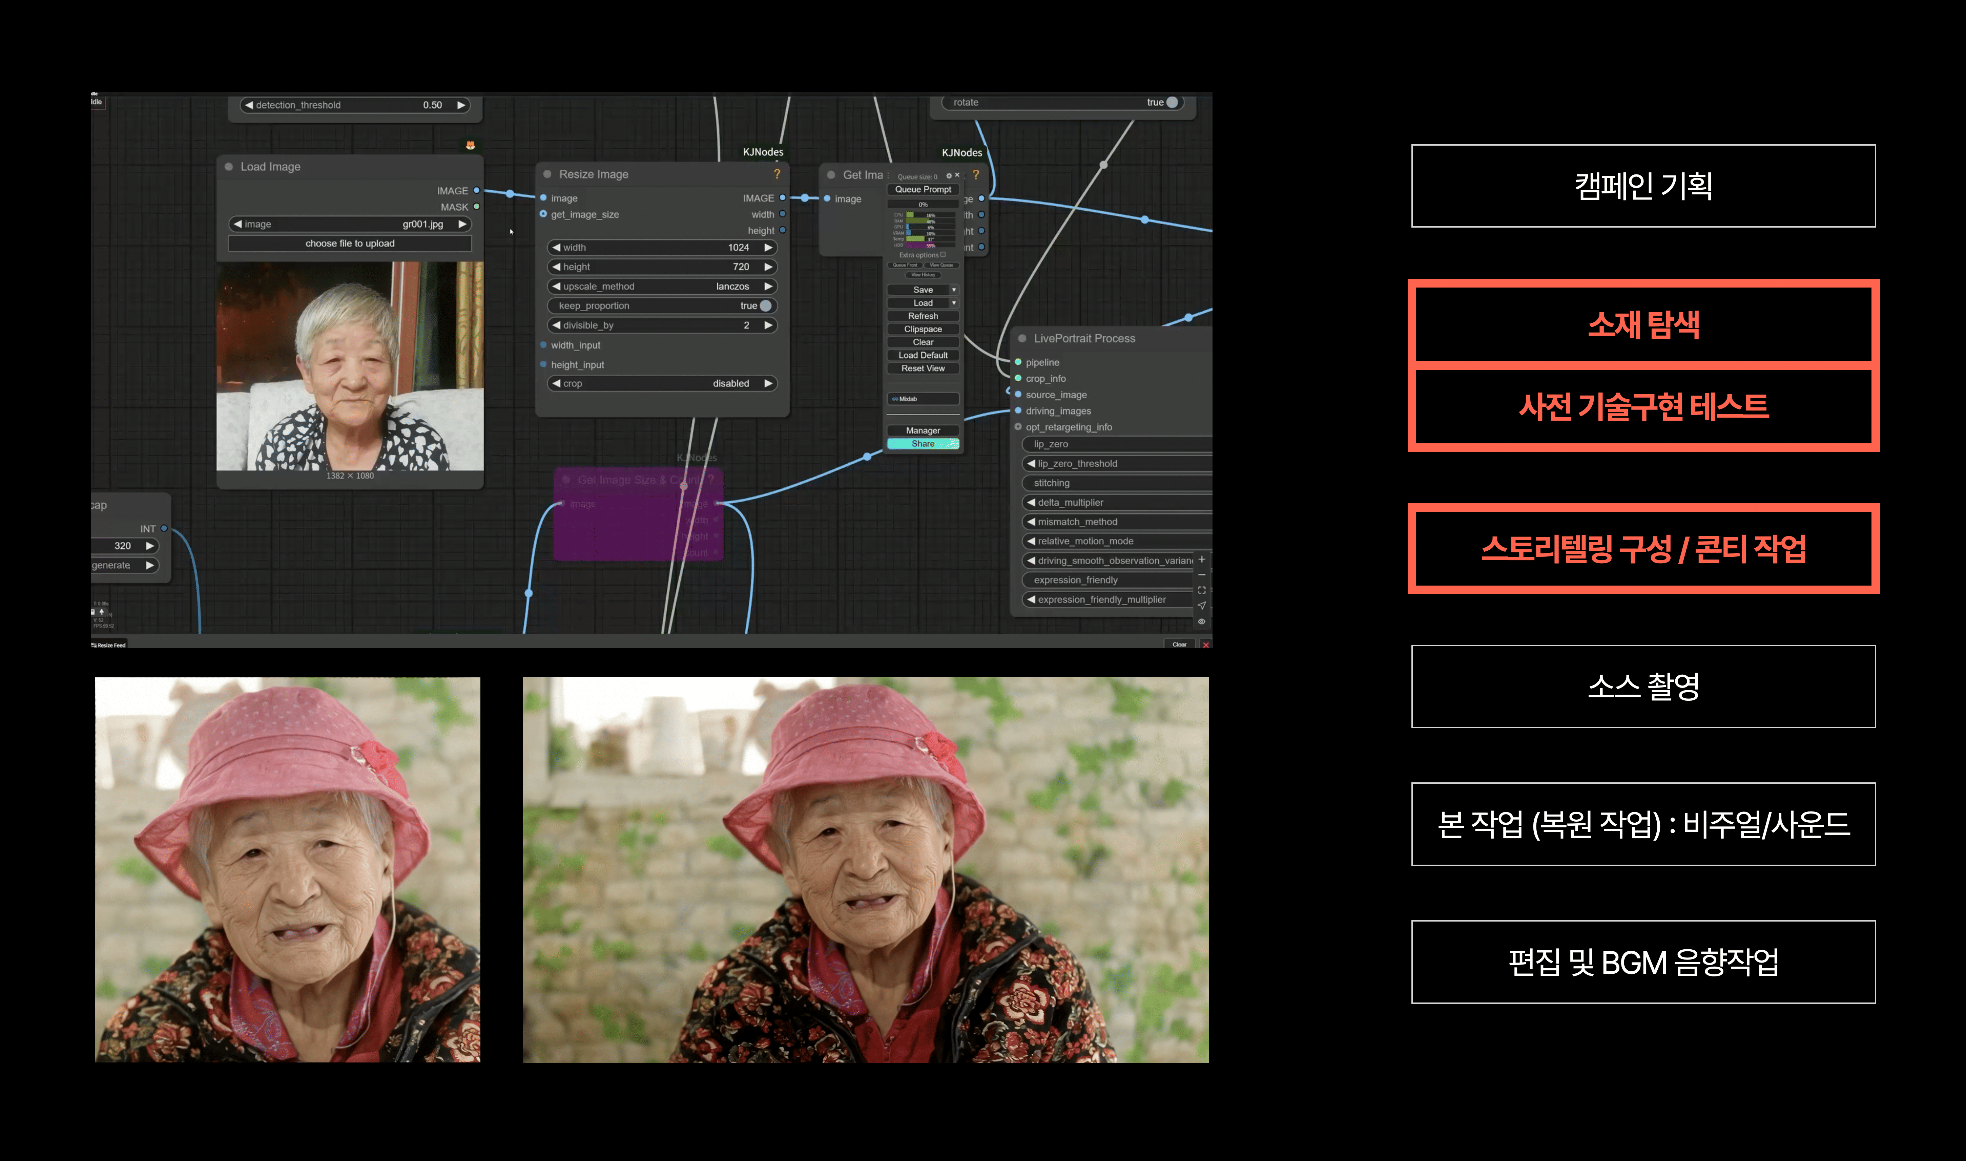
Task: Decrease width with the left arrow
Action: point(556,247)
